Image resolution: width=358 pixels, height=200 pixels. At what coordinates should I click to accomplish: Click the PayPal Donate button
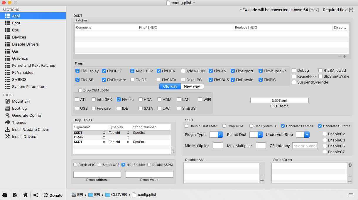pyautogui.click(x=53, y=195)
